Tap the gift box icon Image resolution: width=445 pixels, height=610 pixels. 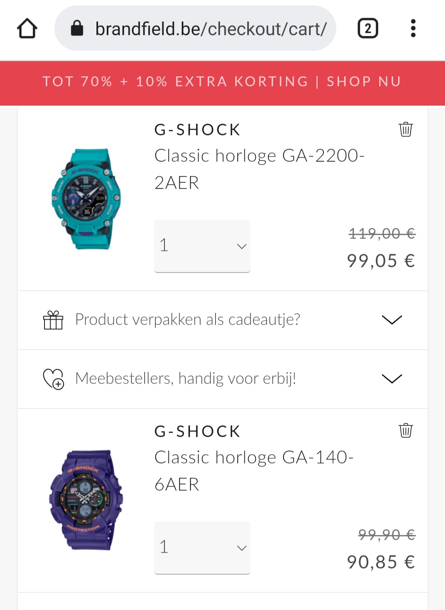point(53,320)
